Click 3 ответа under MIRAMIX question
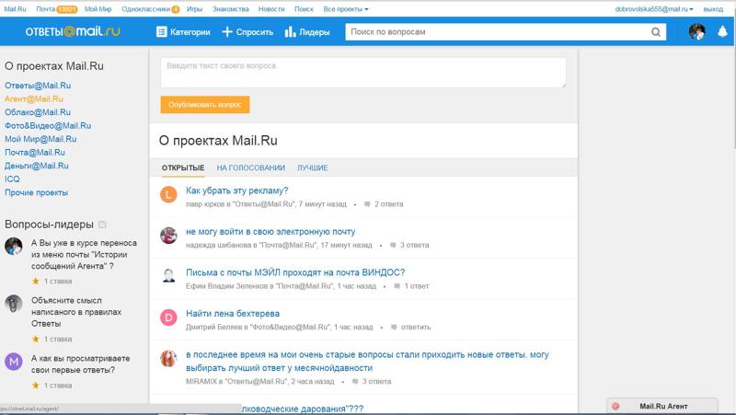Screen dimensions: 736x415 click(376, 382)
